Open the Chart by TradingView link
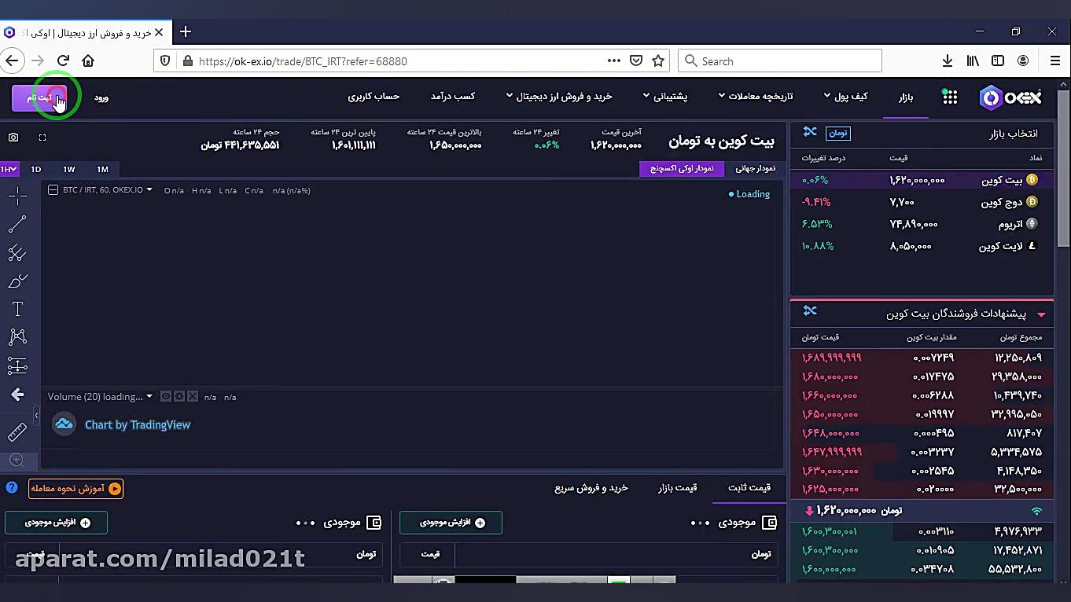1071x602 pixels. pos(138,424)
